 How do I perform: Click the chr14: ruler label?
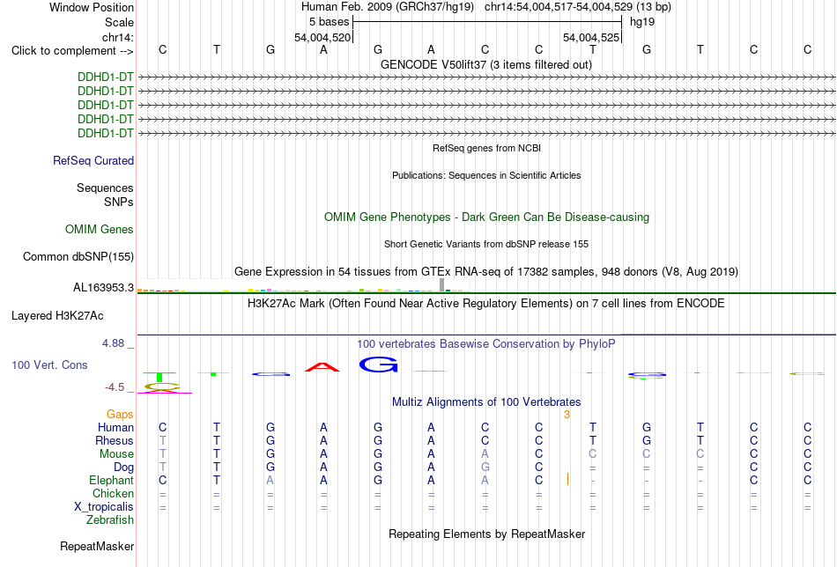[x=117, y=37]
